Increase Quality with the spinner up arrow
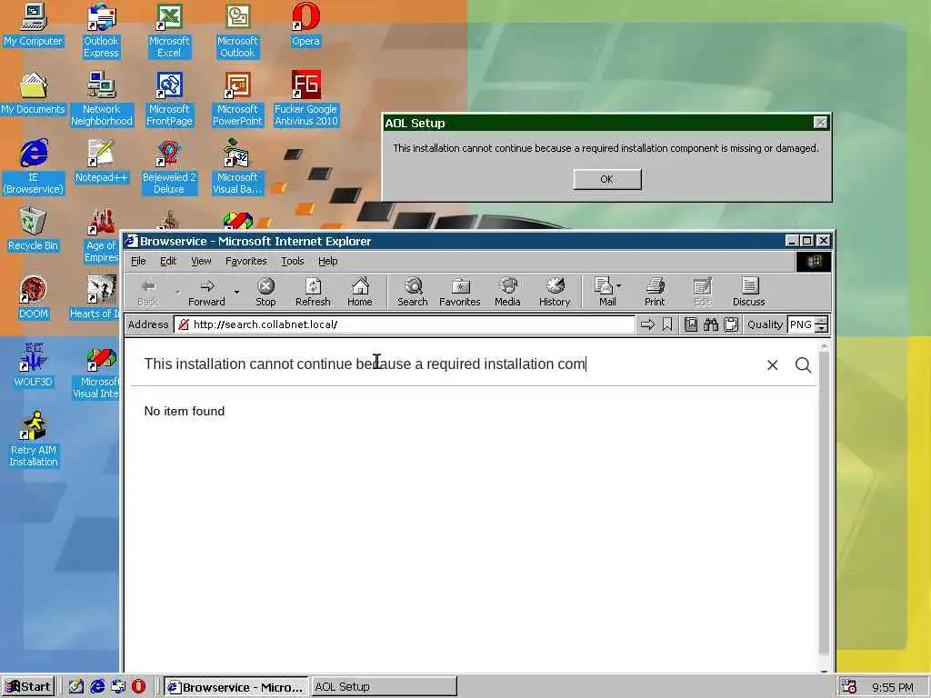 pos(822,321)
